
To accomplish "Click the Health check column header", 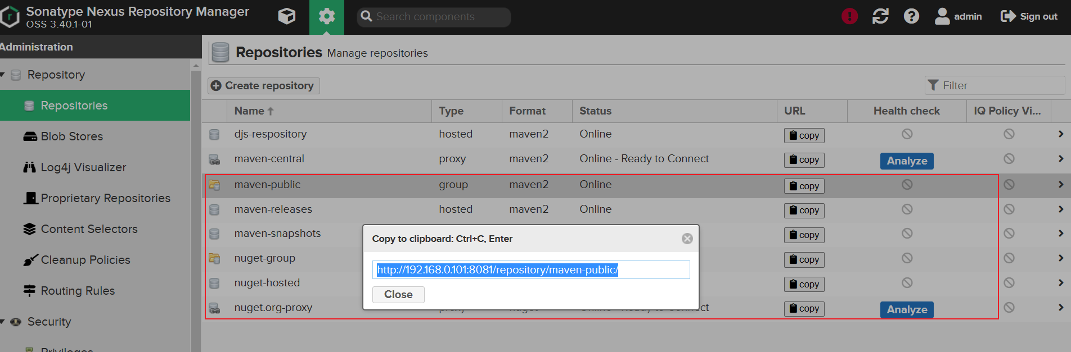I will pos(907,111).
